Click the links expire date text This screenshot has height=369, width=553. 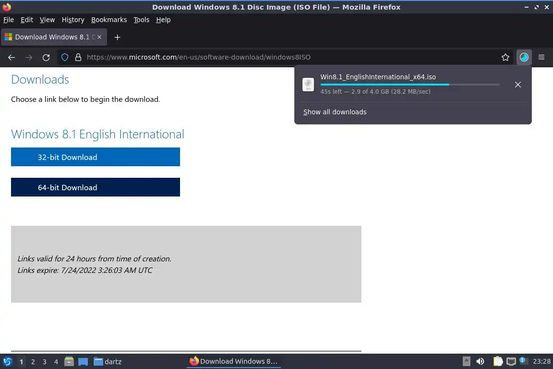click(x=85, y=270)
